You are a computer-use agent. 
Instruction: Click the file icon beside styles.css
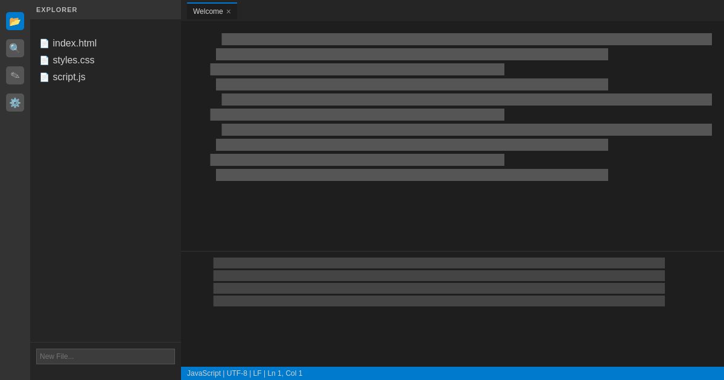click(x=45, y=60)
